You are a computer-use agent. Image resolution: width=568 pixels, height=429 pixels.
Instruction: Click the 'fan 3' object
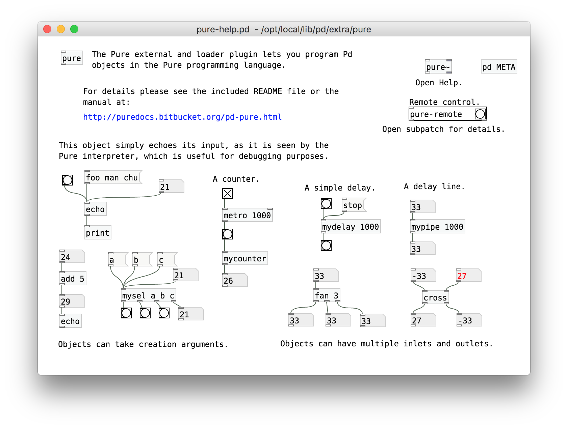tap(327, 295)
